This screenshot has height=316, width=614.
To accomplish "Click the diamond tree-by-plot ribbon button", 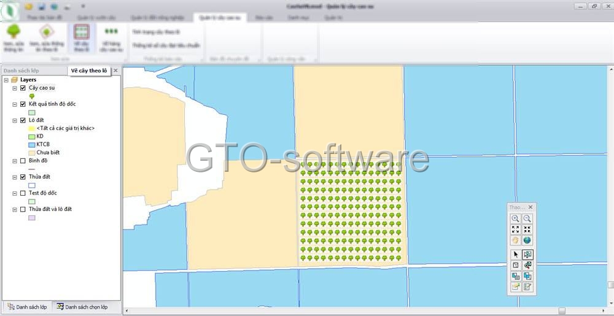I will pyautogui.click(x=46, y=38).
